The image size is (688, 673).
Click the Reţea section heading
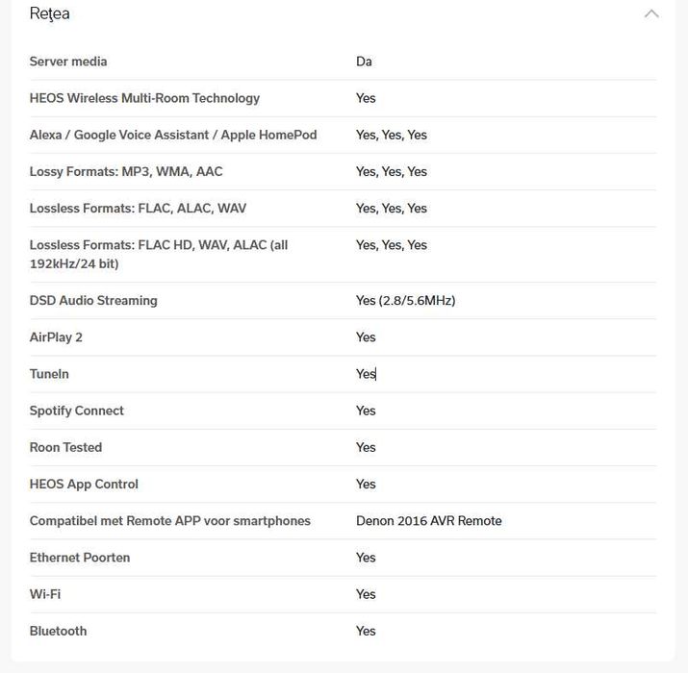tap(50, 13)
